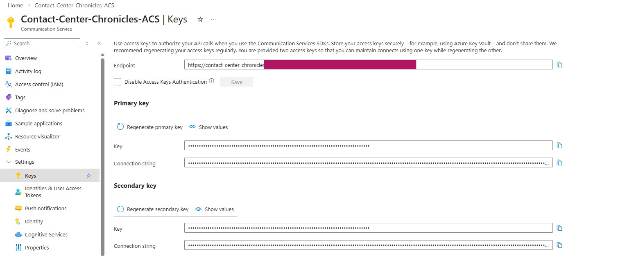
Task: Open Diagnose and solve problems
Action: tap(50, 110)
